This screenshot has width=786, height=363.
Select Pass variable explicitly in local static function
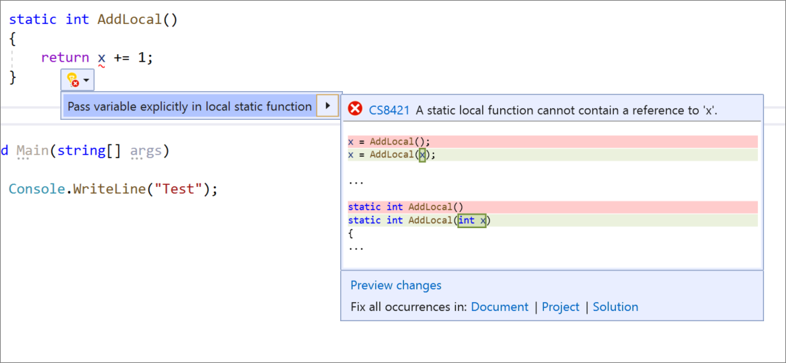tap(189, 106)
